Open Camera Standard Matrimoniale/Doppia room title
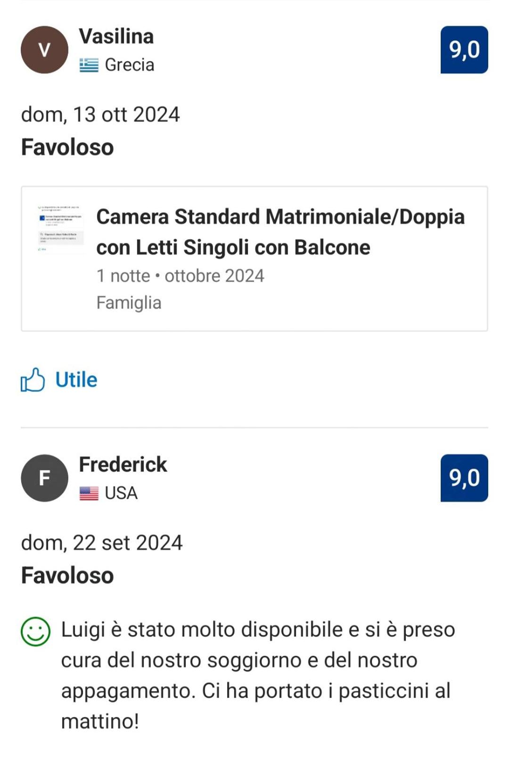 [280, 232]
